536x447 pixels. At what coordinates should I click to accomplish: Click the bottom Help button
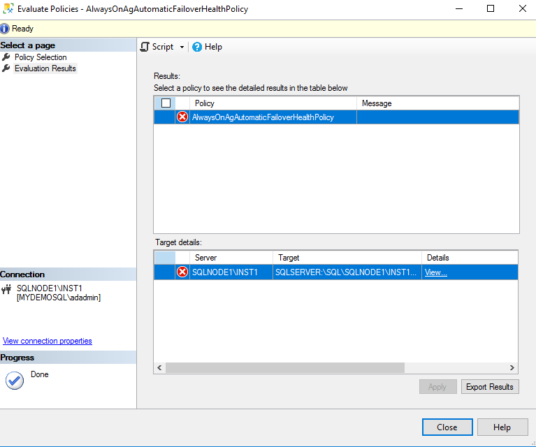502,427
